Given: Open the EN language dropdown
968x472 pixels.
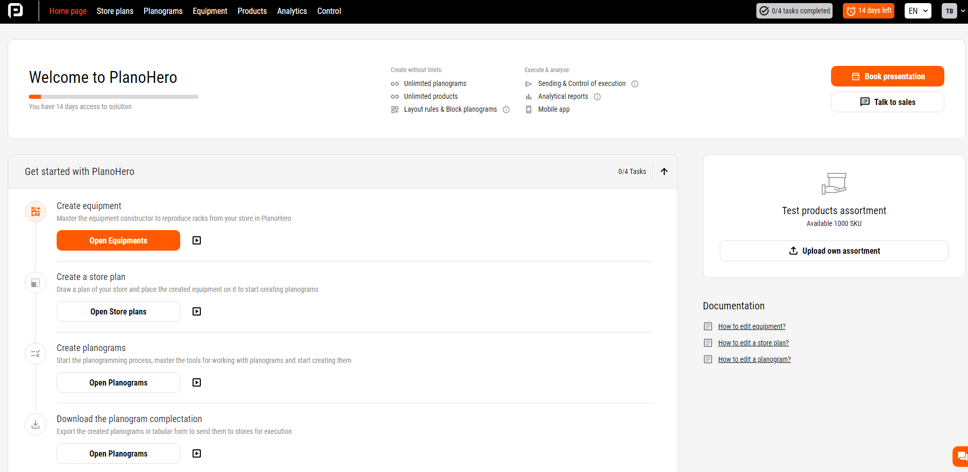Looking at the screenshot, I should (x=918, y=11).
